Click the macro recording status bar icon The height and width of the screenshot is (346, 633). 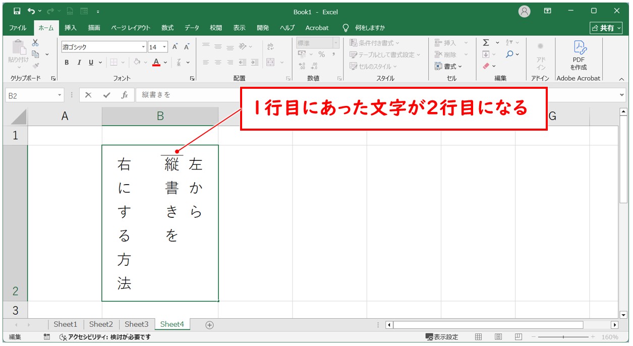pos(46,337)
